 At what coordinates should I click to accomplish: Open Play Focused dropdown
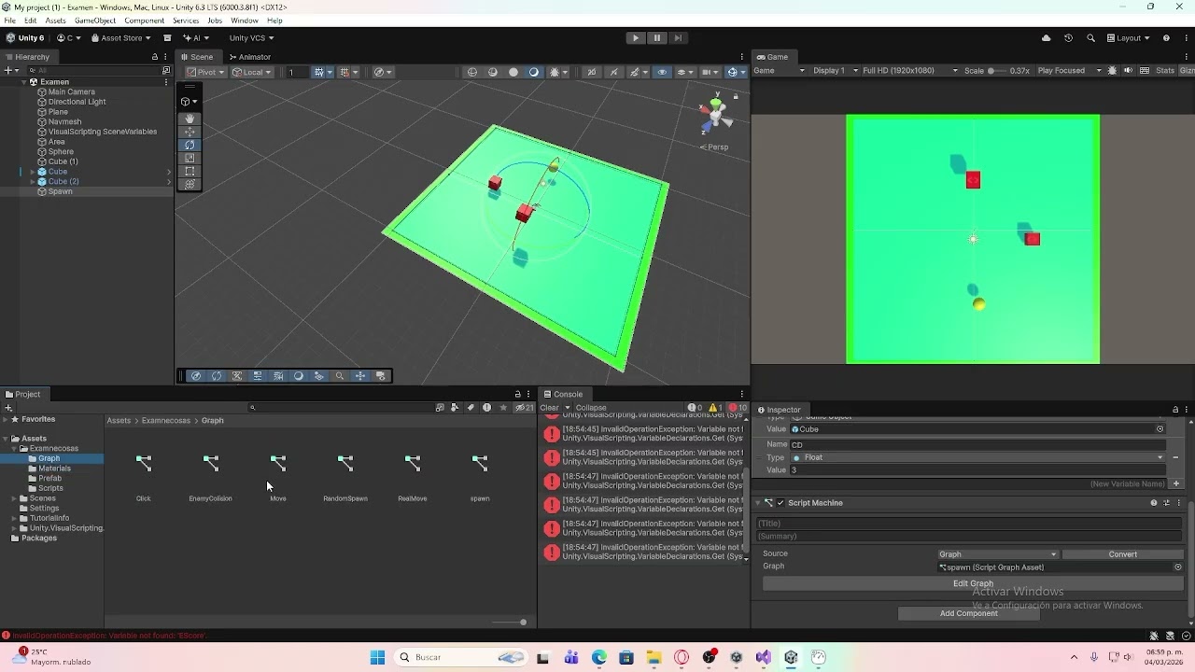point(1070,71)
